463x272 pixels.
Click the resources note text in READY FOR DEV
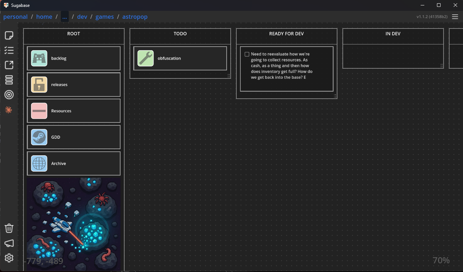pyautogui.click(x=282, y=66)
